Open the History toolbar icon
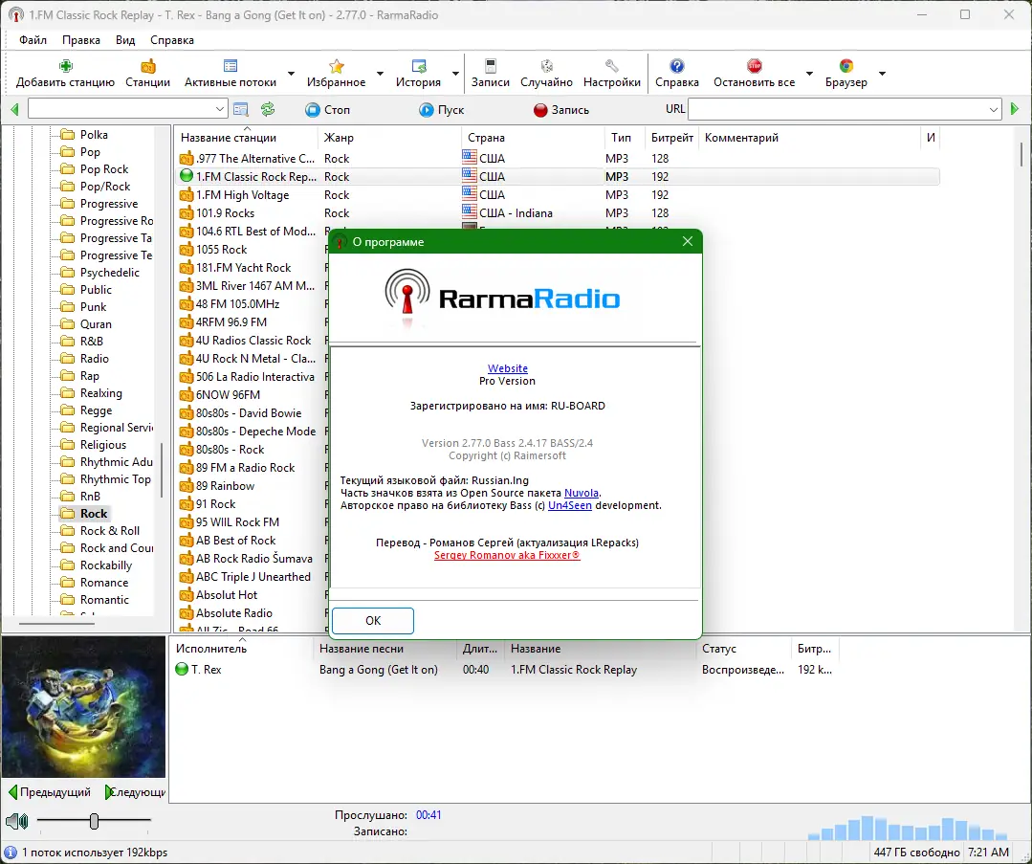The image size is (1032, 864). click(419, 66)
